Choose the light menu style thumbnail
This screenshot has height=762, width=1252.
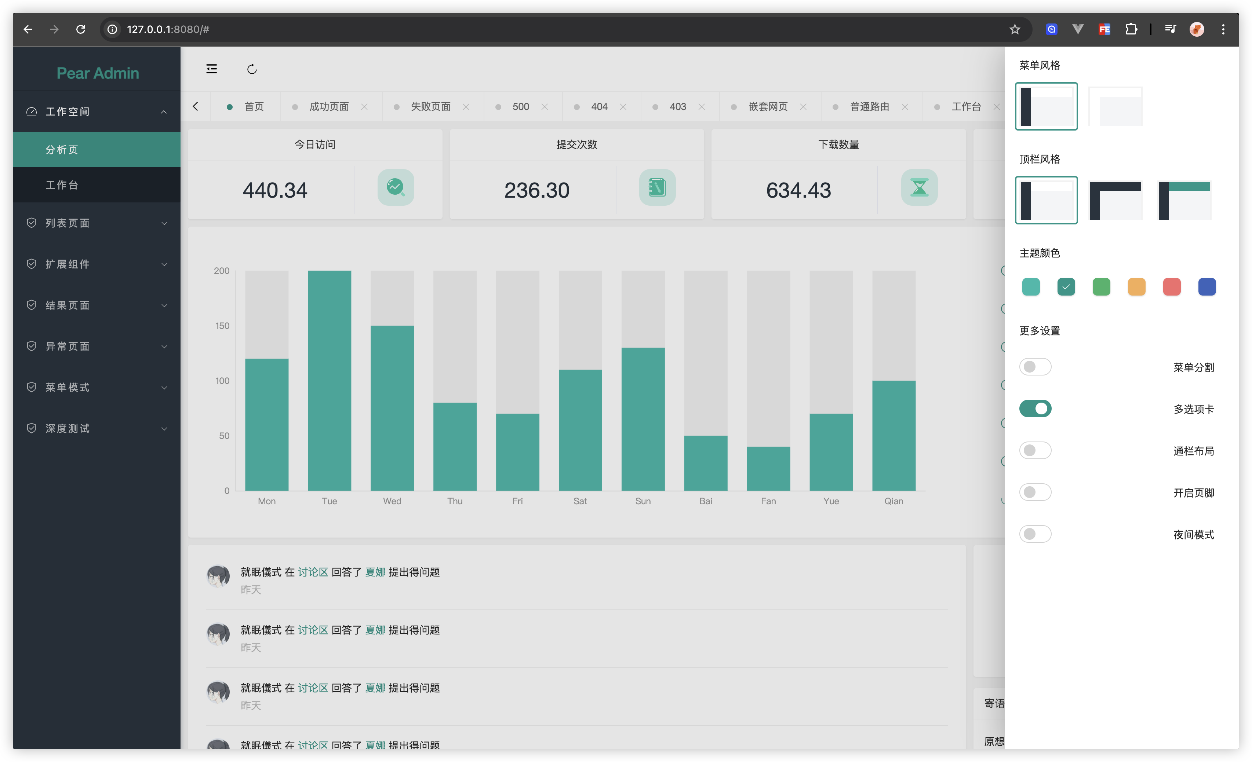click(1115, 106)
